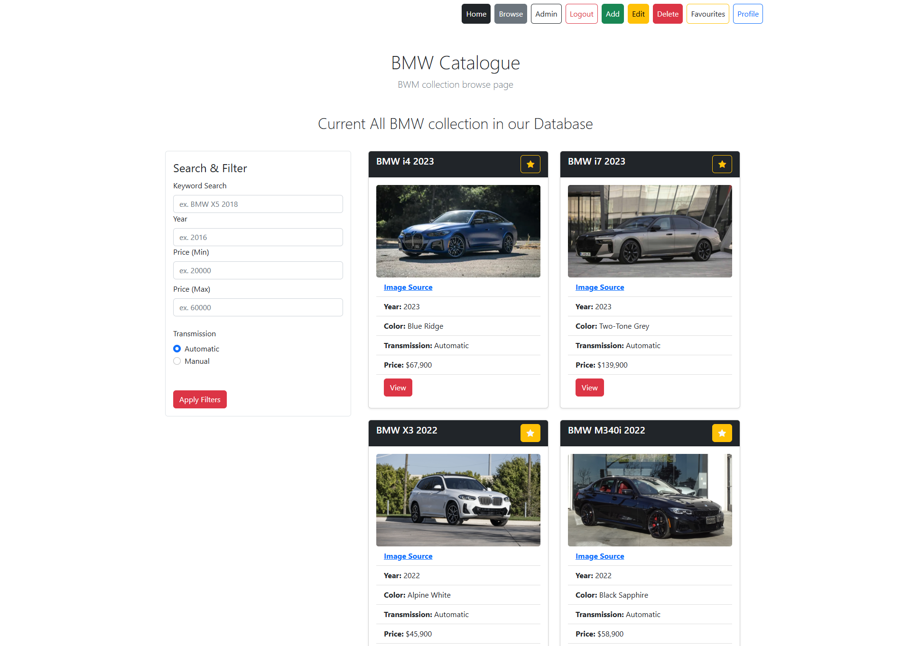The width and height of the screenshot is (911, 646).
Task: Open the Admin section
Action: click(x=546, y=14)
